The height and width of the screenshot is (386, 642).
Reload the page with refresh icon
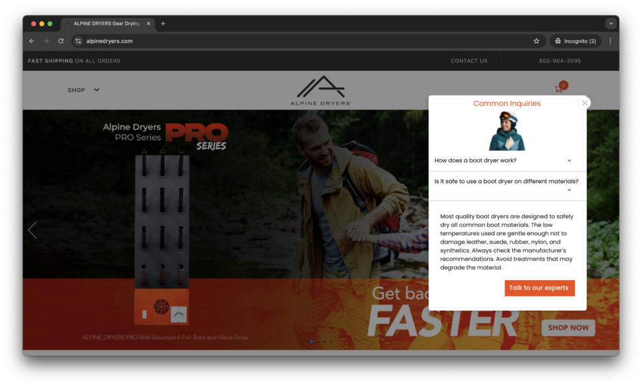(x=61, y=41)
